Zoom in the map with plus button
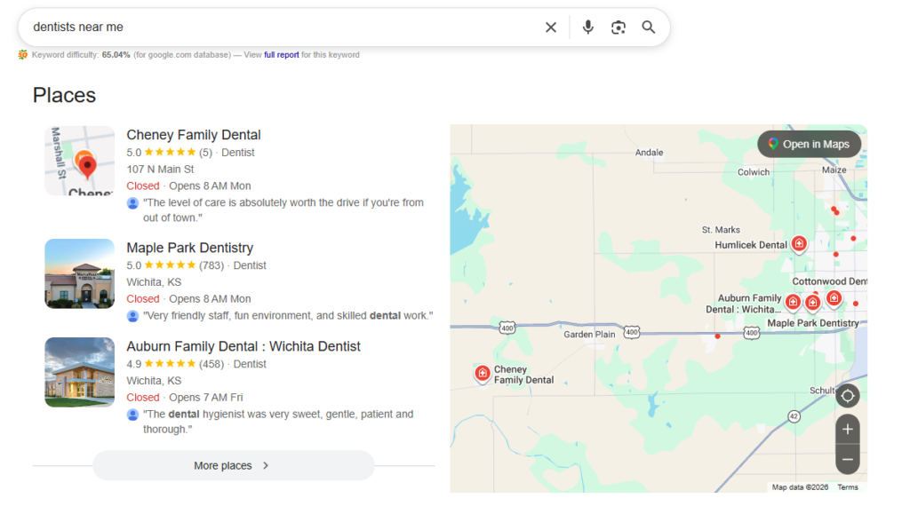Image resolution: width=910 pixels, height=514 pixels. [x=847, y=430]
